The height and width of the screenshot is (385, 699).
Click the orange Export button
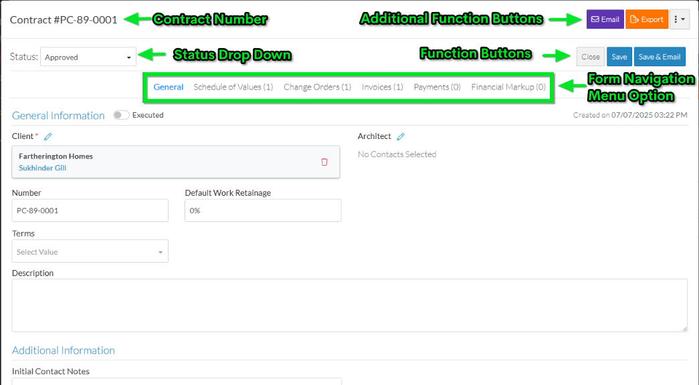click(647, 19)
